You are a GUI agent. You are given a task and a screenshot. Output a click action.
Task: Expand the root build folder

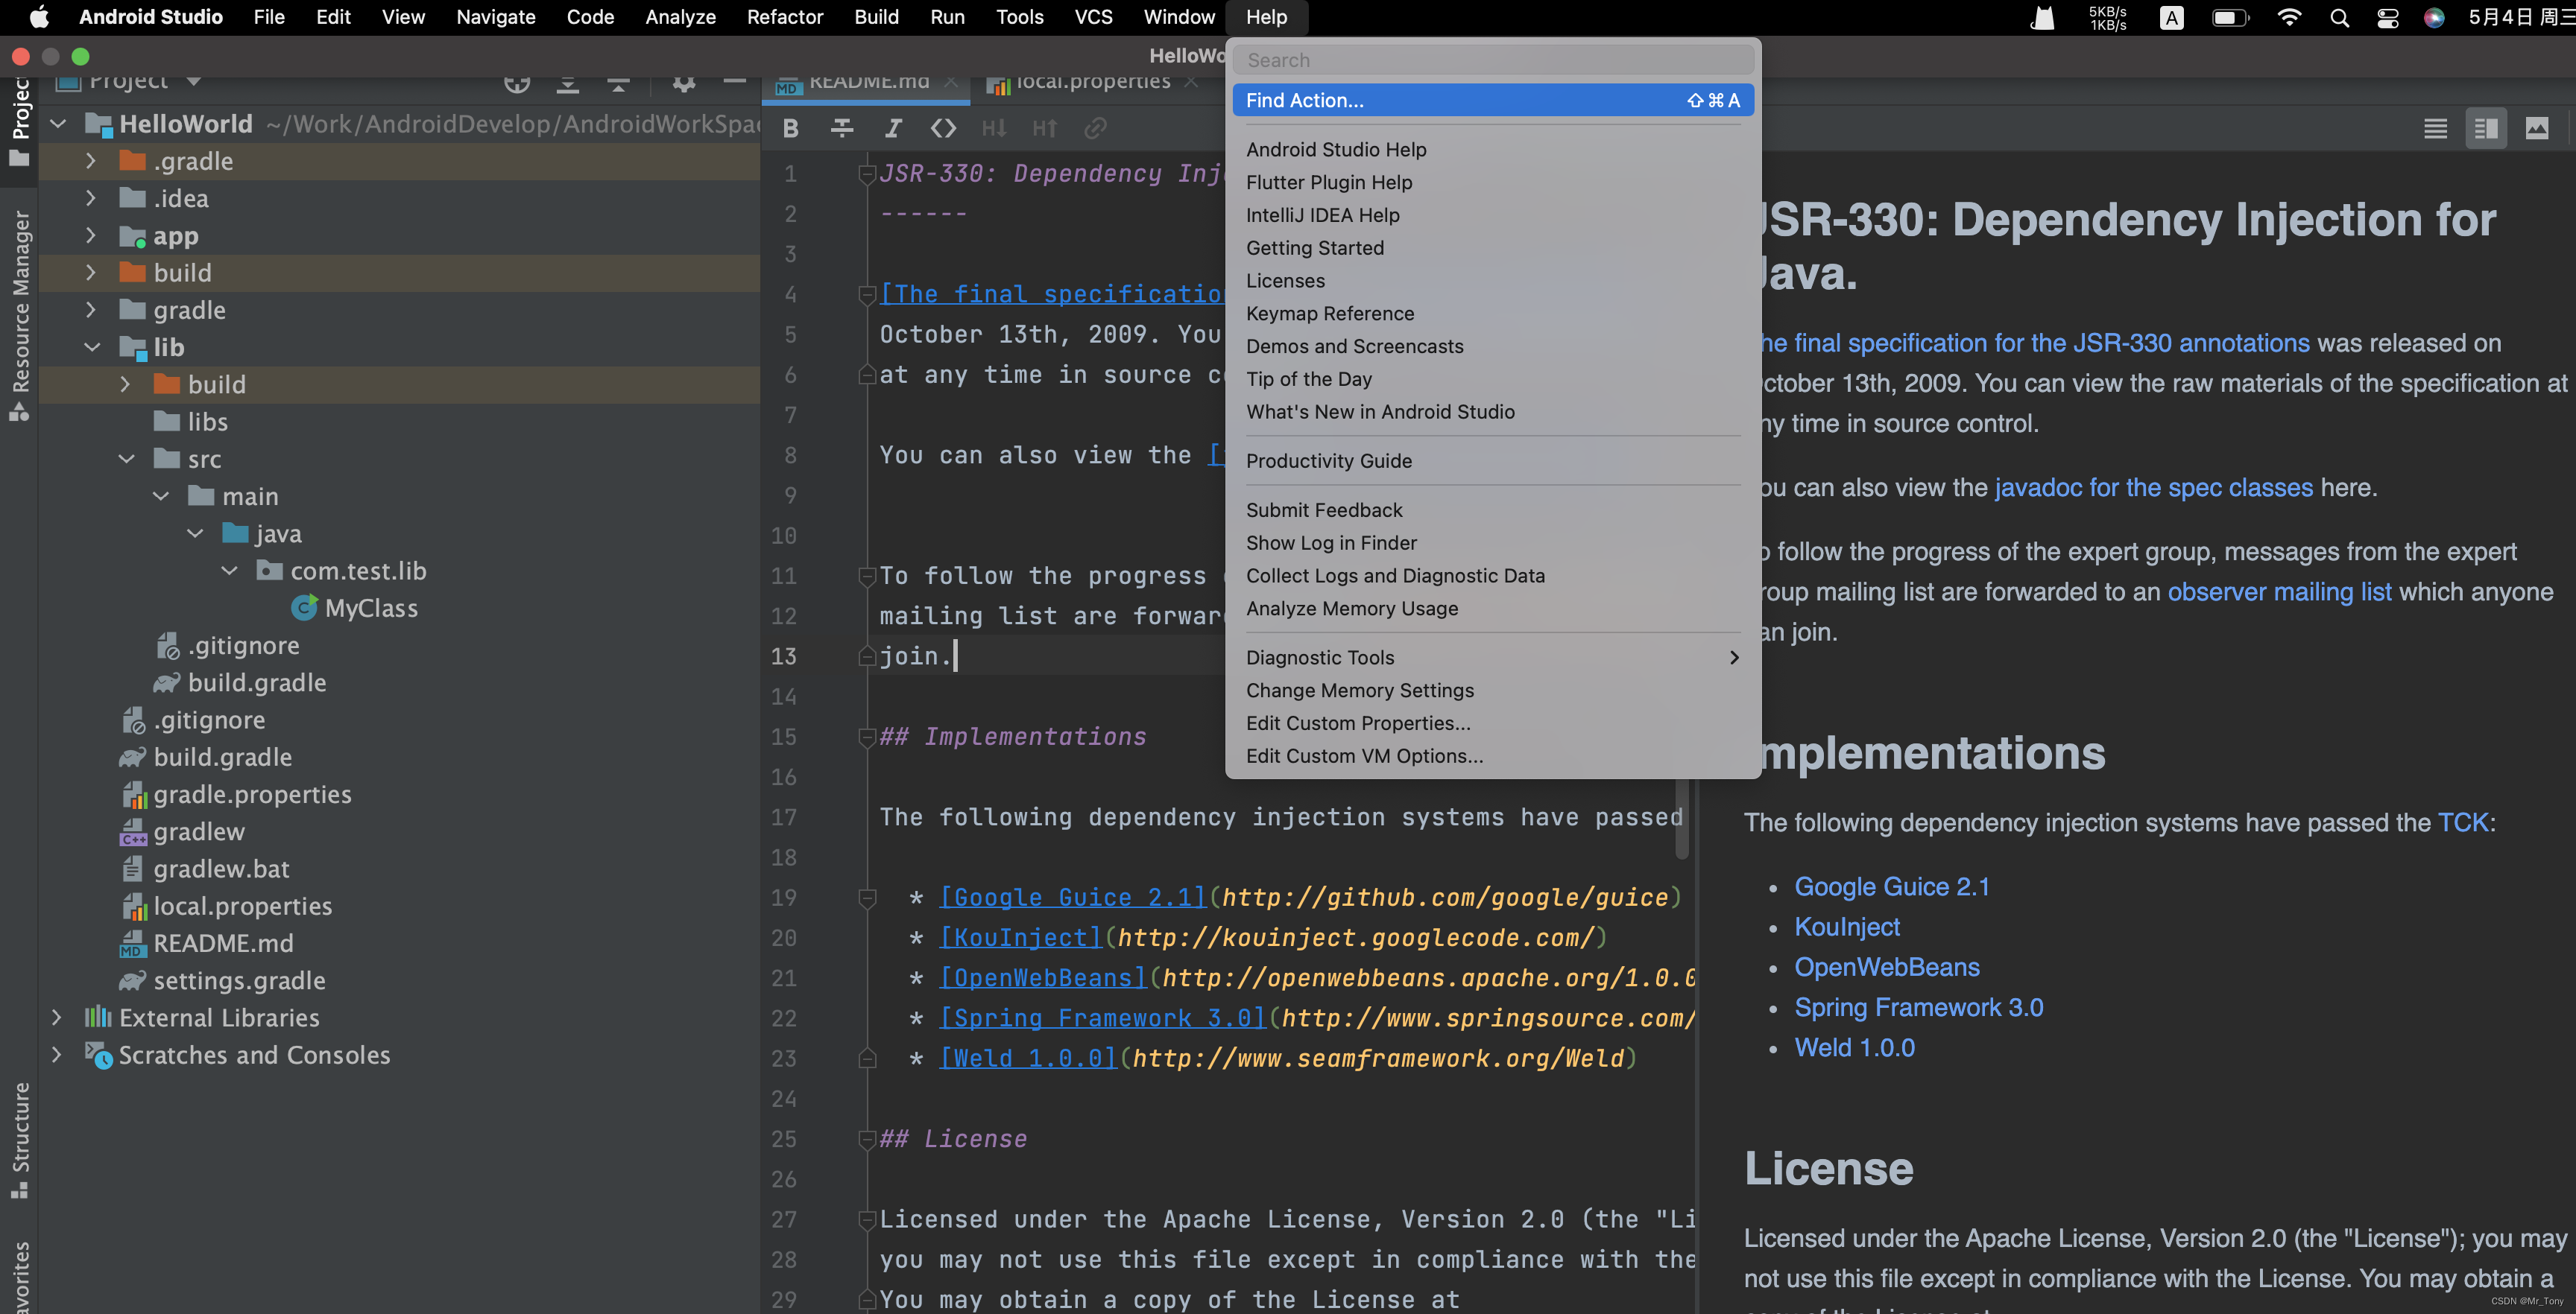[91, 273]
